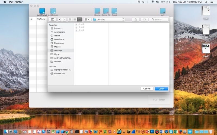217x135 pixels.
Task: Select Movies in the sidebar
Action: coord(60,47)
